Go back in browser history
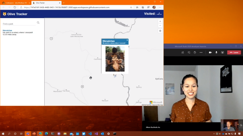This screenshot has height=136, width=243. coord(4,7)
